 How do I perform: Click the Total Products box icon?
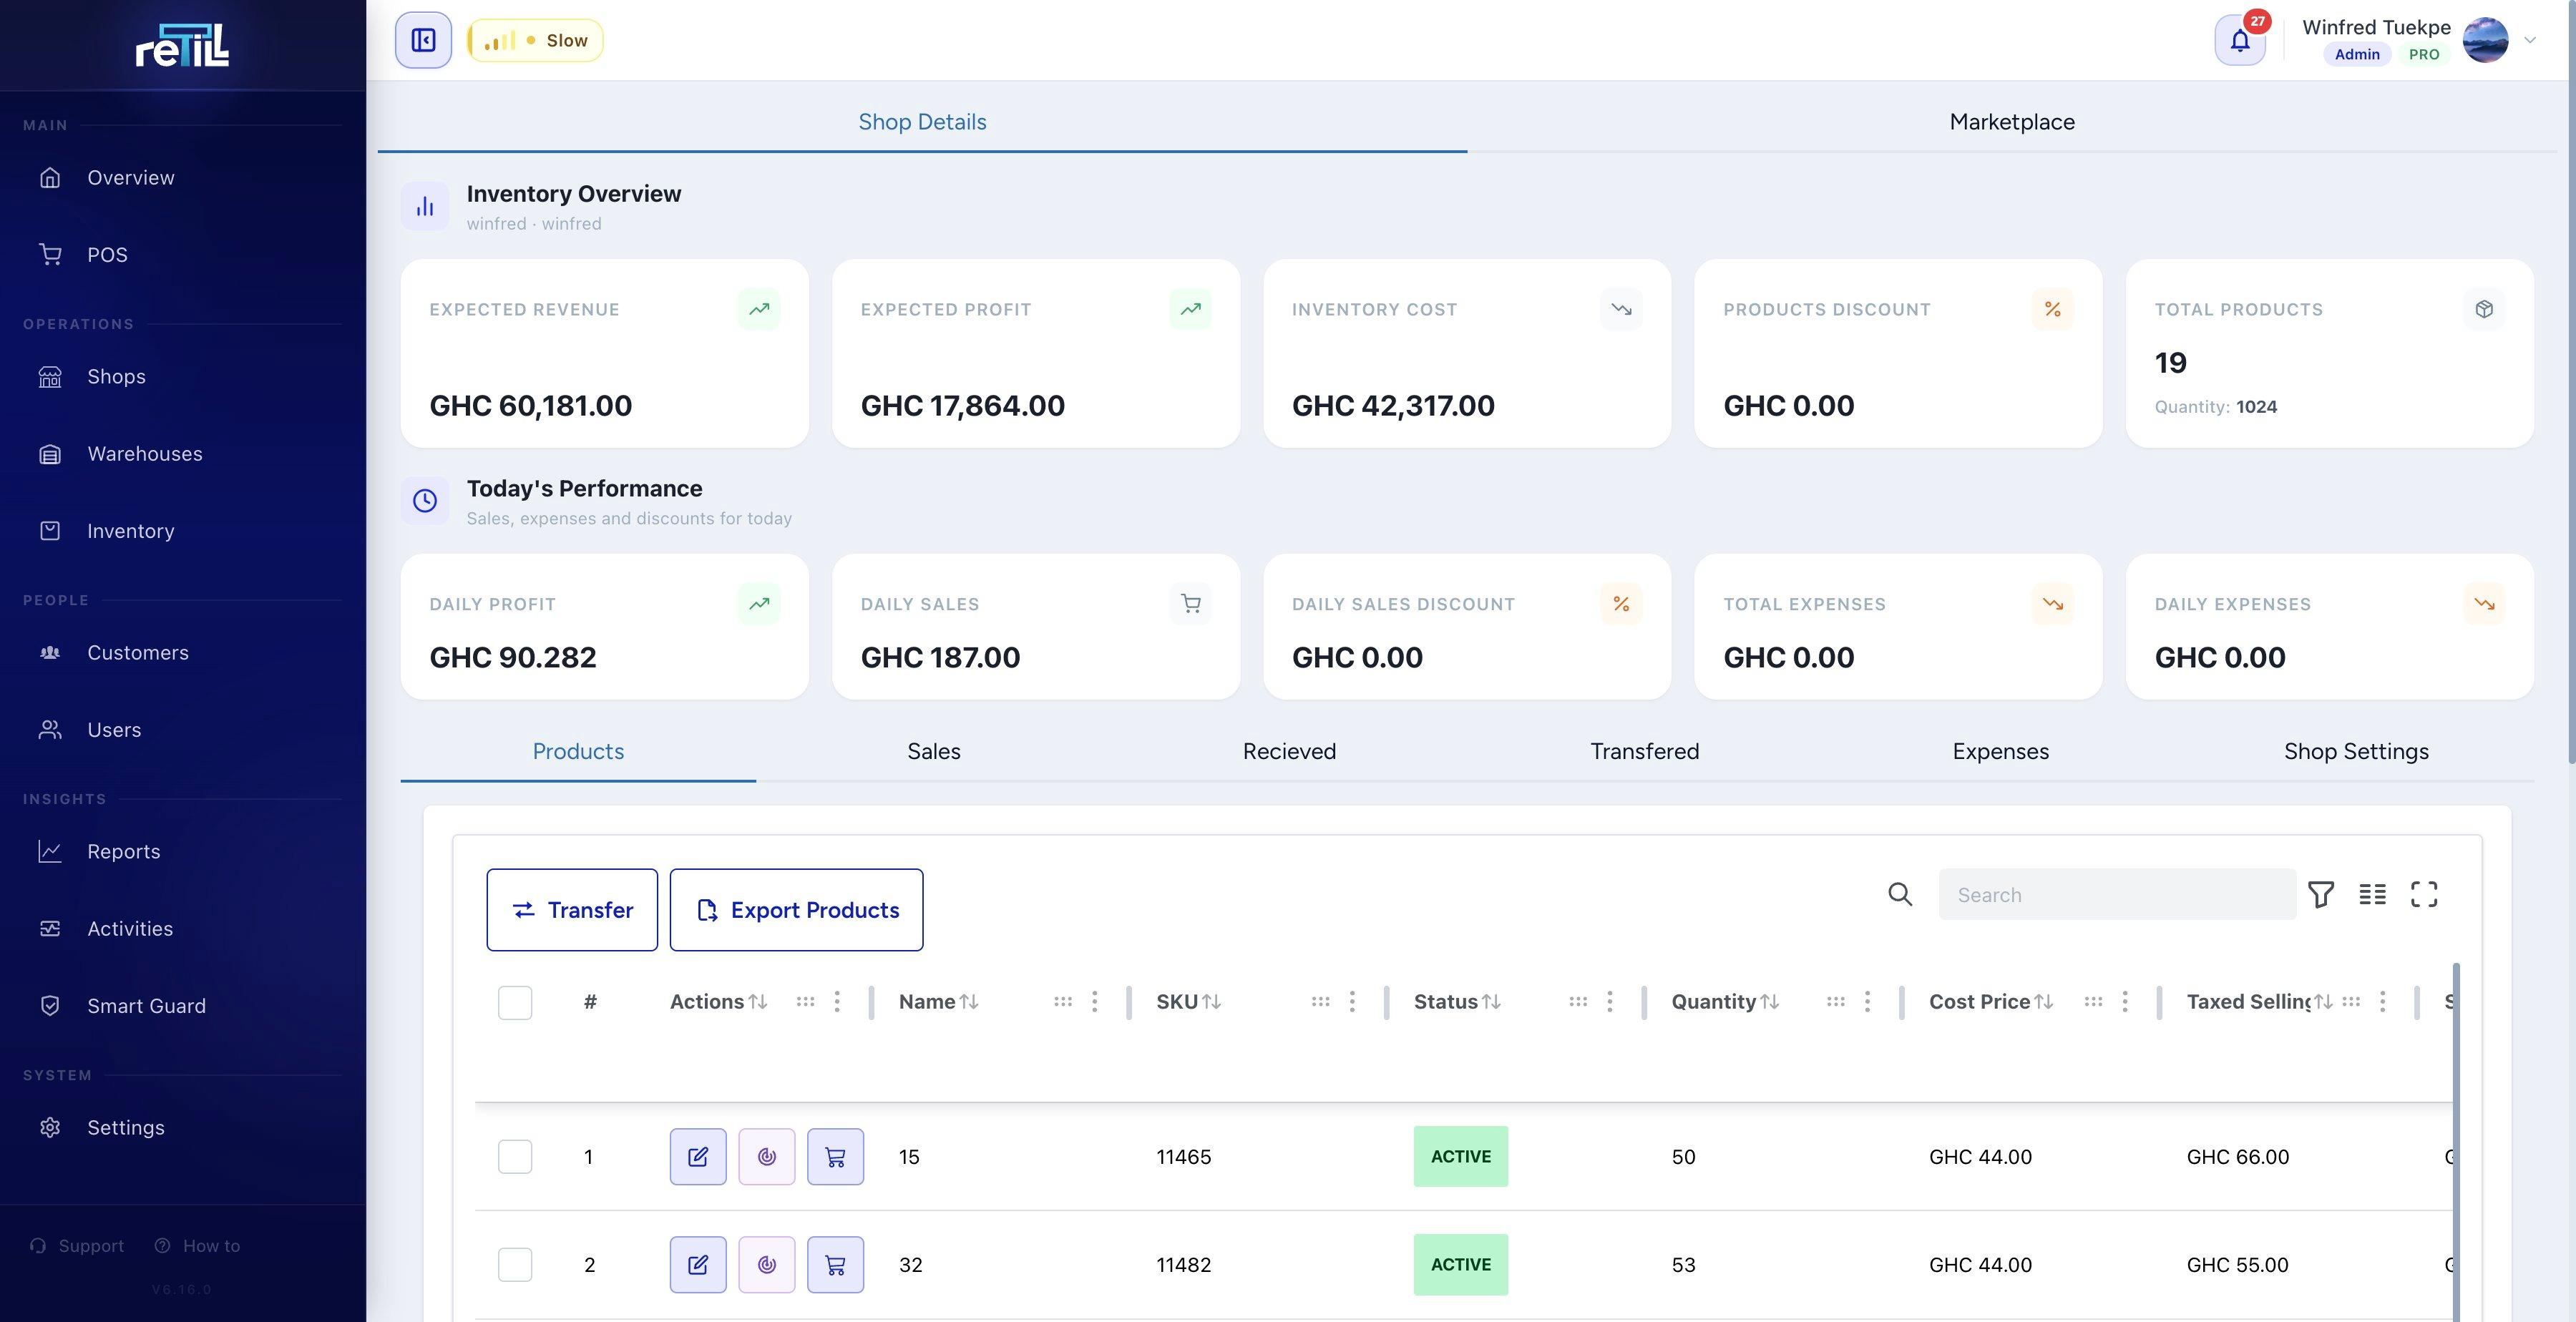pos(2484,309)
